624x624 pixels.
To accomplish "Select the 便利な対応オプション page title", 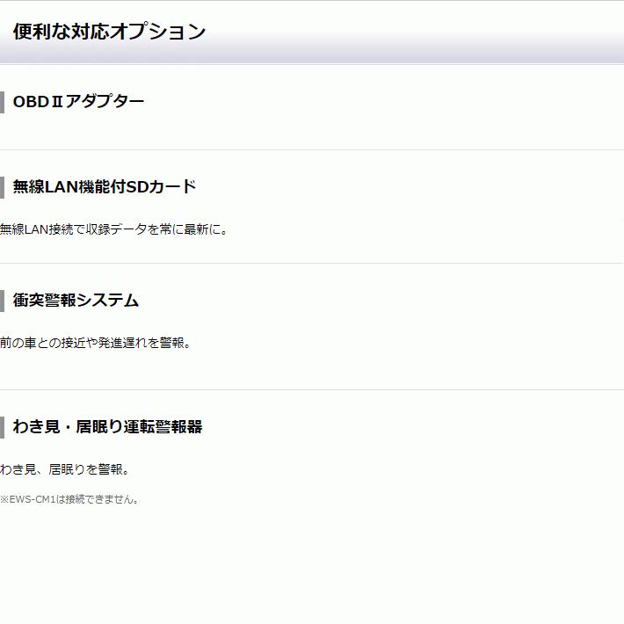I will point(109,32).
